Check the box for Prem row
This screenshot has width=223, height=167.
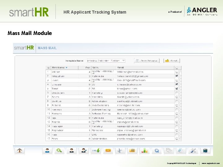tap(177, 139)
